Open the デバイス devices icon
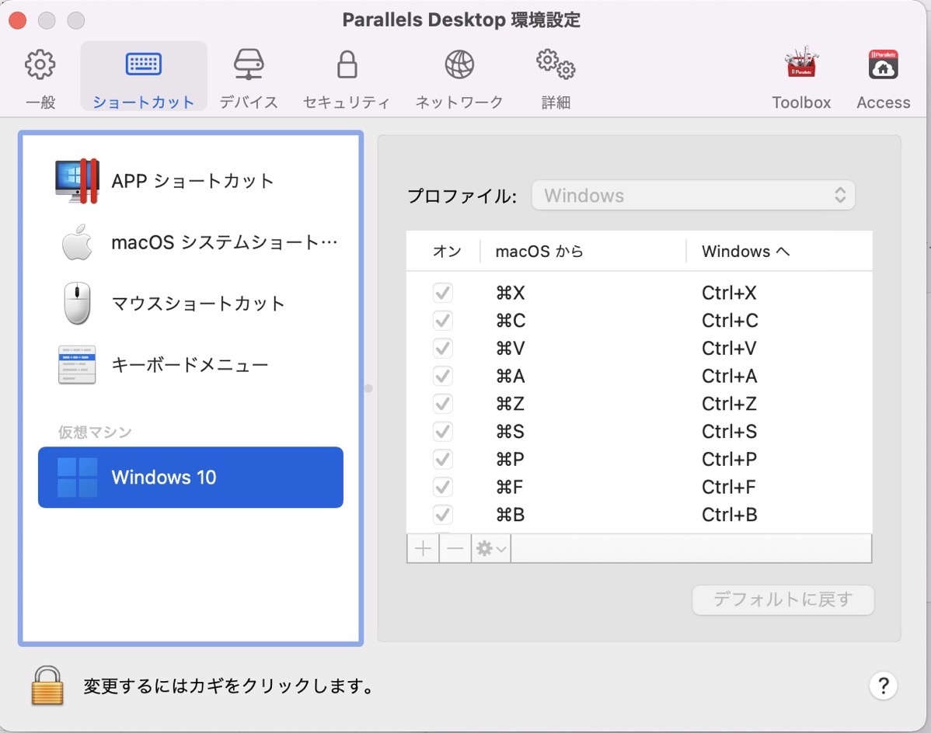 coord(248,64)
